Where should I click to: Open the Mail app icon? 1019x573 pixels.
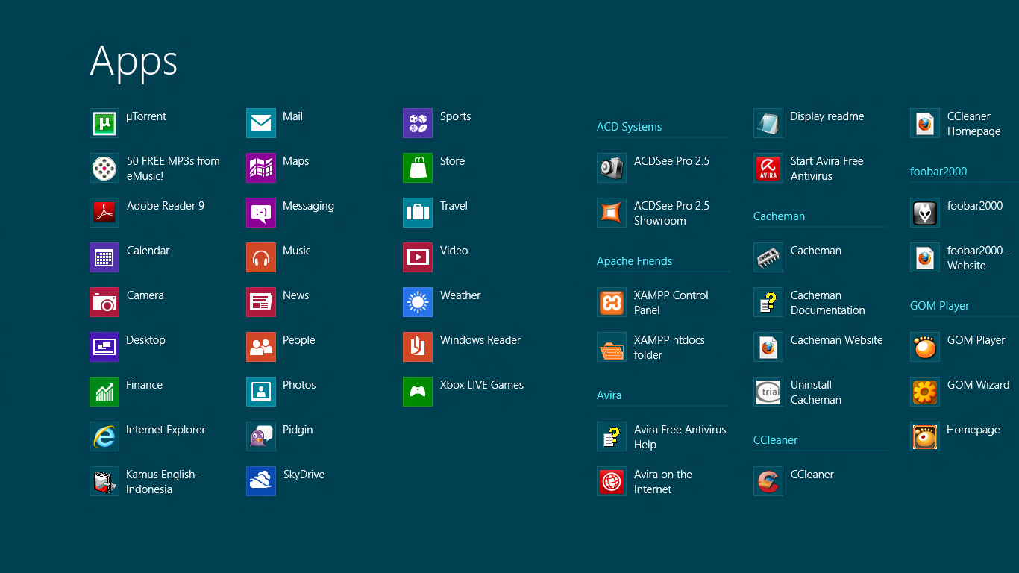tap(261, 123)
